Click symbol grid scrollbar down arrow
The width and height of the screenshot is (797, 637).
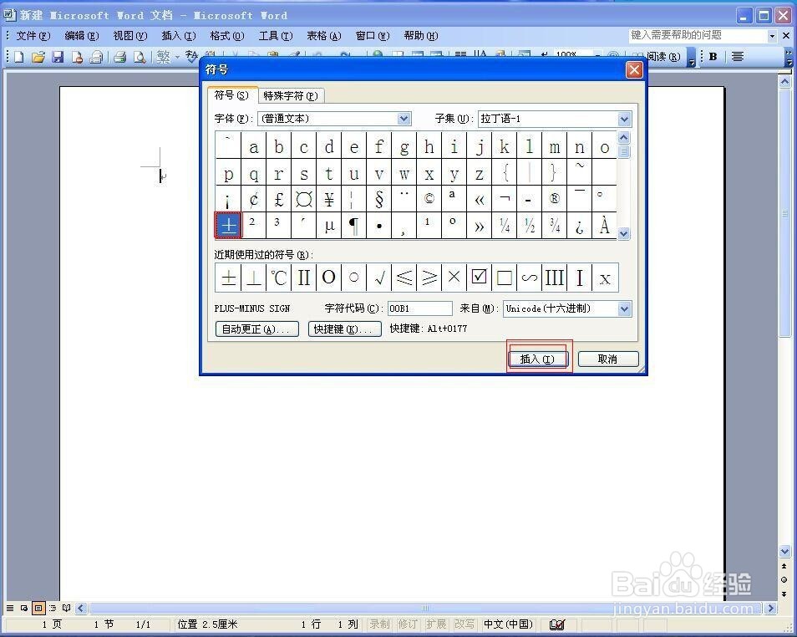coord(624,233)
